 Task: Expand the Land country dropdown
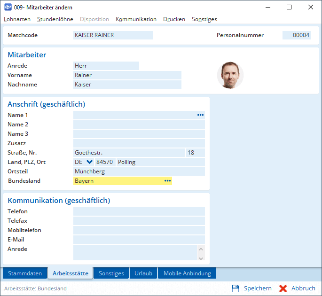[90, 162]
